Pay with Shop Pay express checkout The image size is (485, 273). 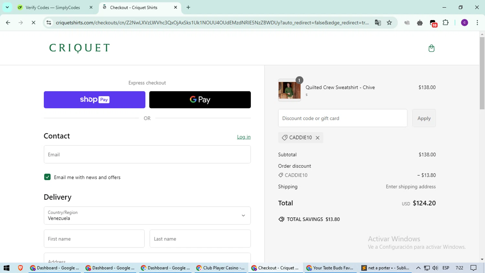pos(94,100)
